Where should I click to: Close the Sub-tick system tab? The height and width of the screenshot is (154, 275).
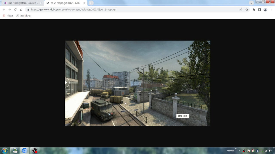41,3
